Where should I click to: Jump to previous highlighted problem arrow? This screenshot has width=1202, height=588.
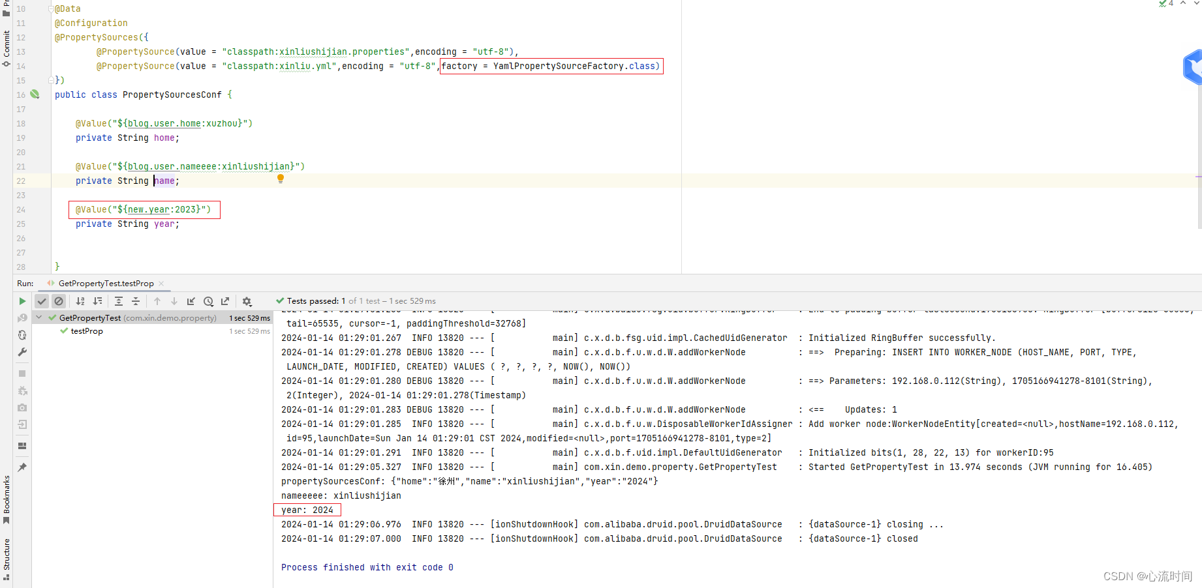click(1183, 3)
